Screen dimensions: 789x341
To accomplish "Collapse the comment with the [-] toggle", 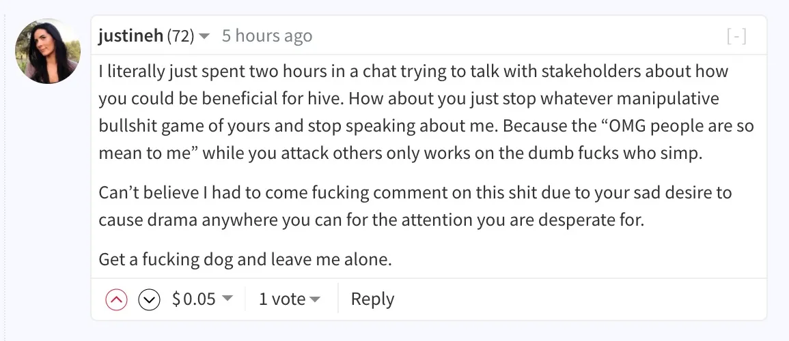I will [x=736, y=36].
